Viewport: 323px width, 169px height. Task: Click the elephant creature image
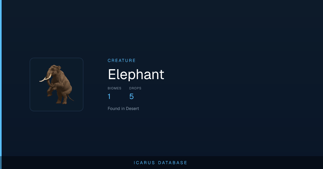coord(57,84)
